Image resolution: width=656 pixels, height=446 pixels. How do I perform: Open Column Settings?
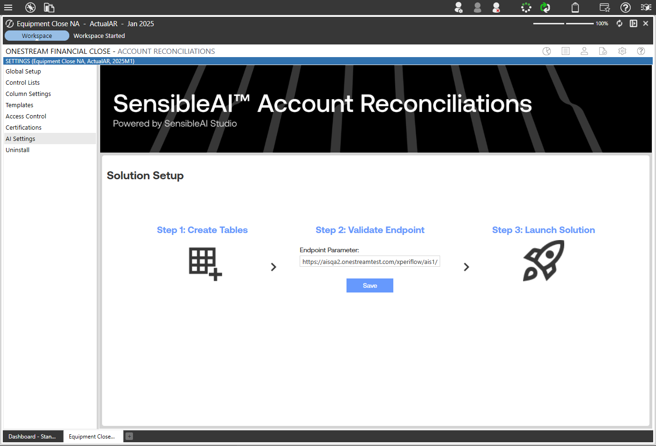click(x=50, y=94)
